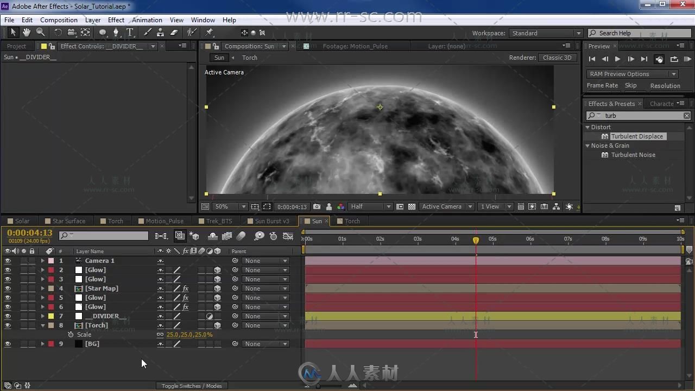Open the Graph Editor icon
Viewport: 695px width, 391px height.
(288, 236)
